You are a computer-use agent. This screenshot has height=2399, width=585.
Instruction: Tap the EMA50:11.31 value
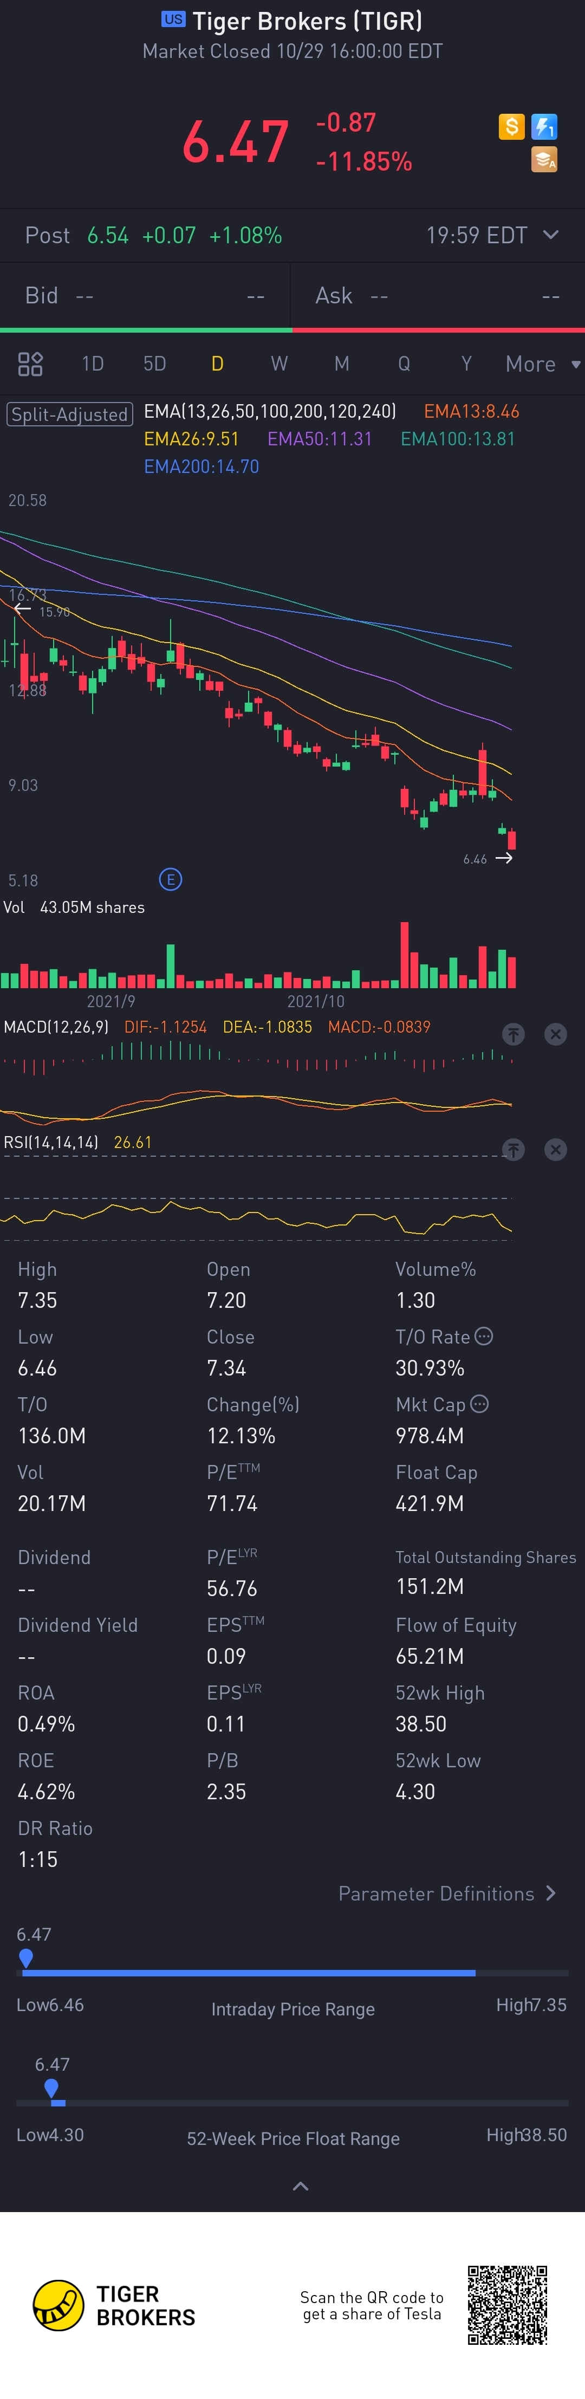click(320, 439)
